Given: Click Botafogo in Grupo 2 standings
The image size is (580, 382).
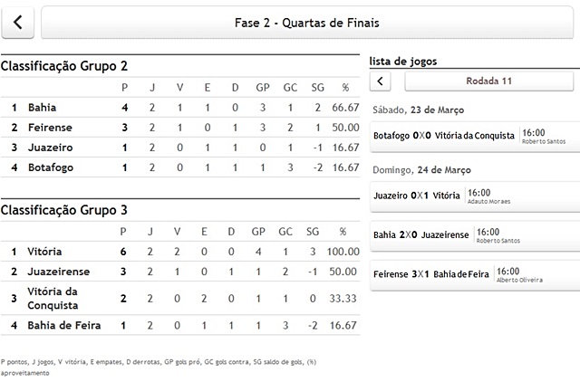Looking at the screenshot, I should (x=51, y=167).
